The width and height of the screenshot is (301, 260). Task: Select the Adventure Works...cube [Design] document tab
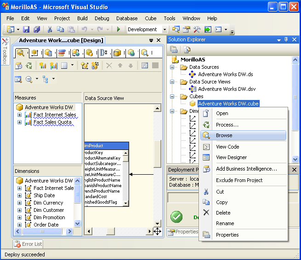[x=61, y=40]
